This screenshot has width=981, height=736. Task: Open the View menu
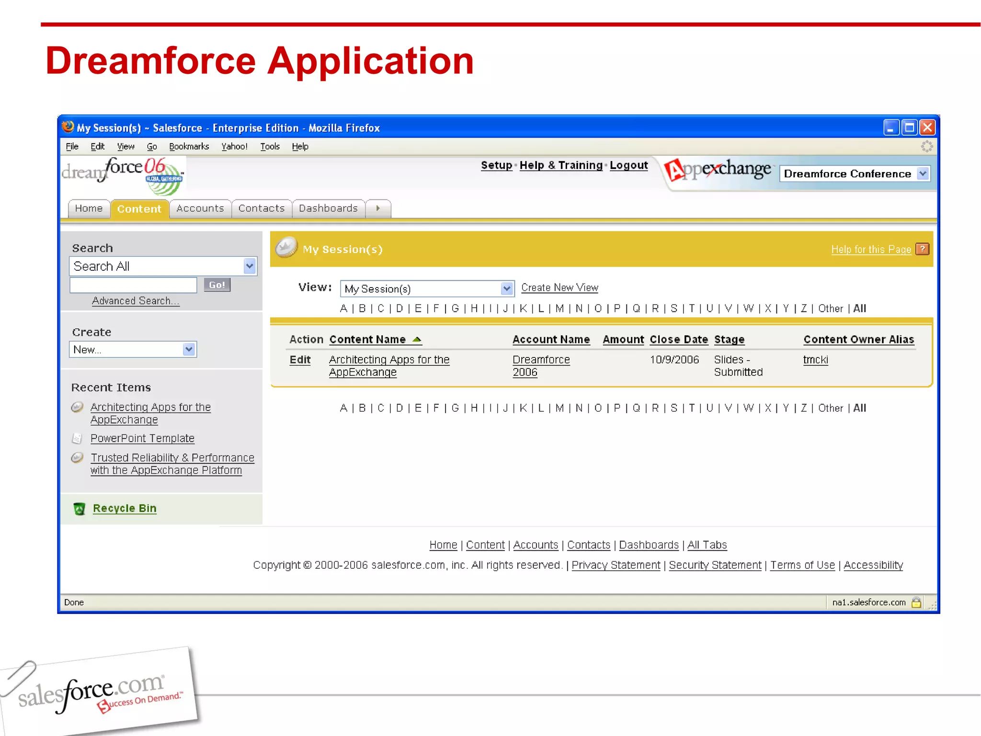125,147
